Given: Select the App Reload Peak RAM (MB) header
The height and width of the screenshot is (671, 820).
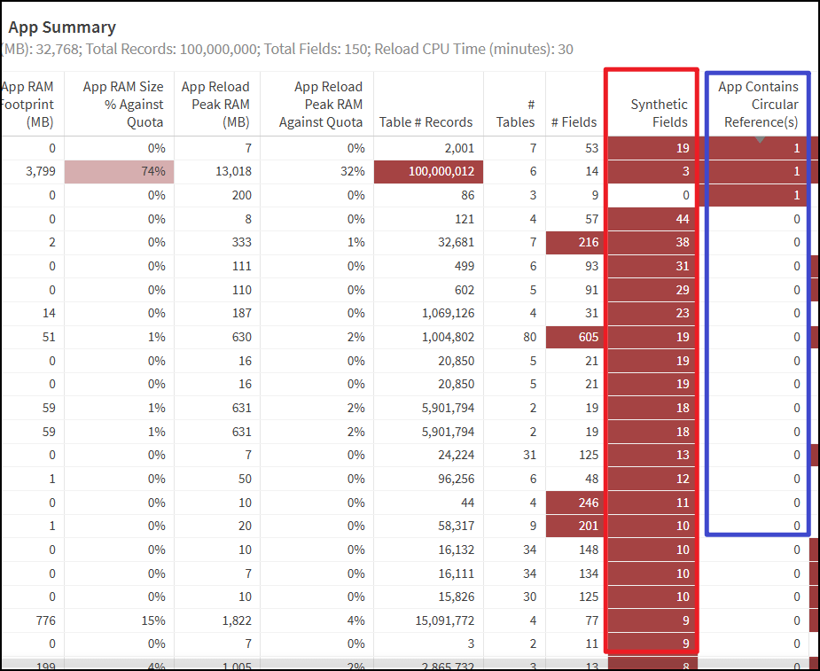Looking at the screenshot, I should (x=215, y=105).
